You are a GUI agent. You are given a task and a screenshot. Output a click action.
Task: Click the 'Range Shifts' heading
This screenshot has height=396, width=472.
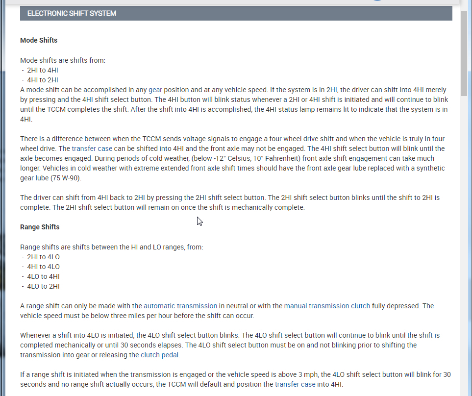[x=40, y=227]
